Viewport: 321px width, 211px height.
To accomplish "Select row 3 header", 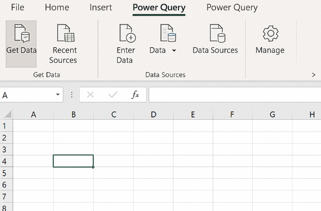I will click(x=7, y=149).
